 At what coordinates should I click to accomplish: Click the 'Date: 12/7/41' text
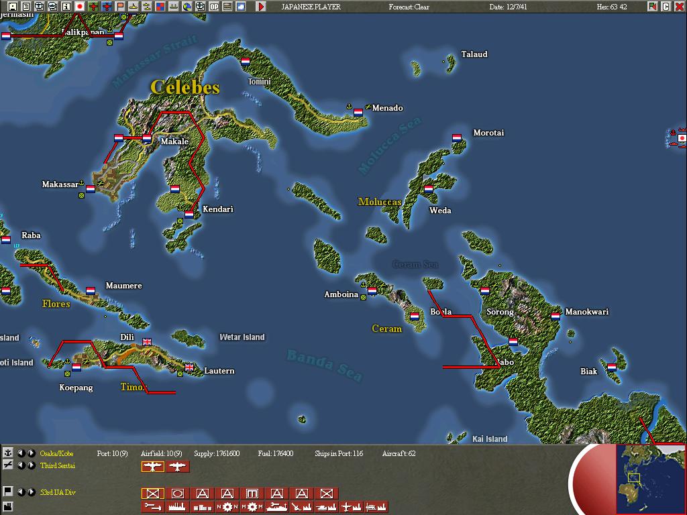(x=509, y=7)
